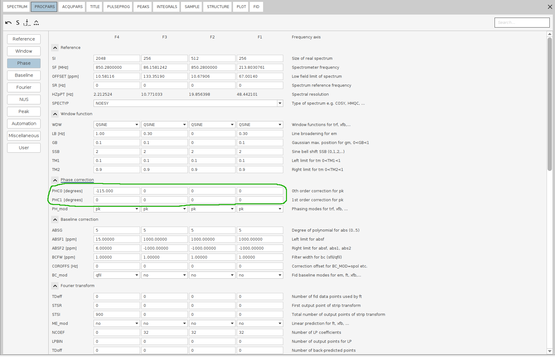
Task: Click the collapse-all icon with three dots
Action: click(36, 23)
